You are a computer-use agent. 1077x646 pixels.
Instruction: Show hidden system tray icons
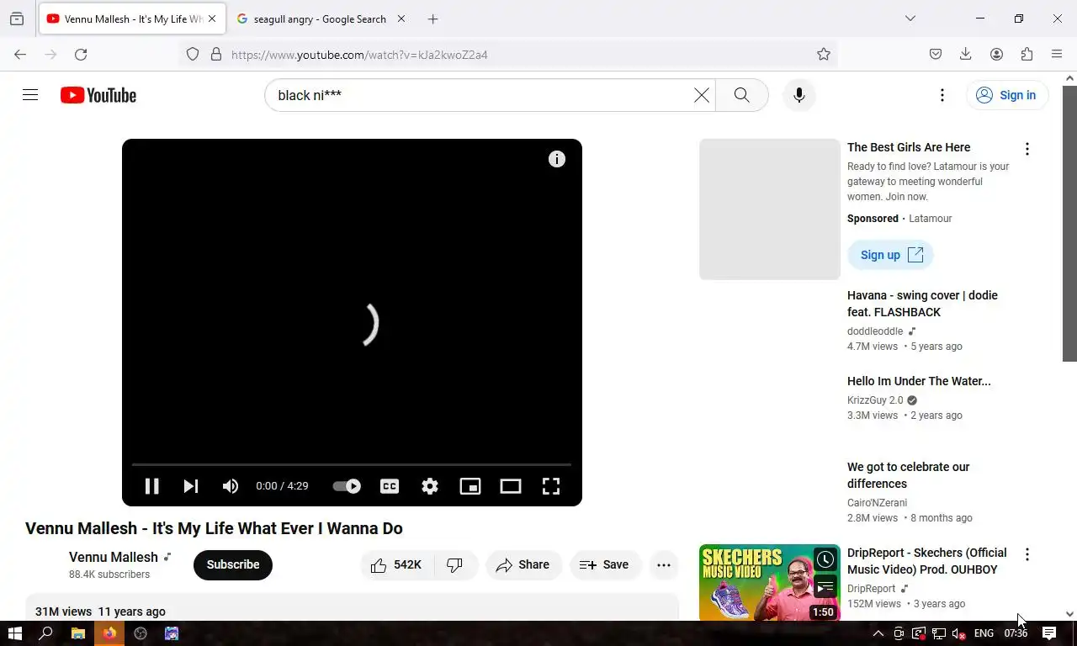click(878, 633)
